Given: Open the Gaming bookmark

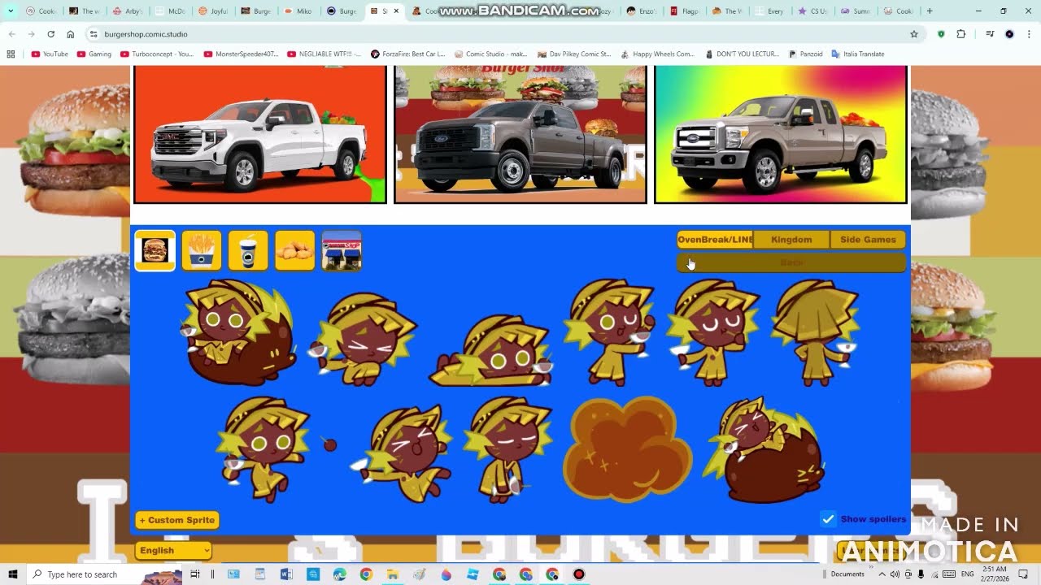Looking at the screenshot, I should pyautogui.click(x=94, y=54).
